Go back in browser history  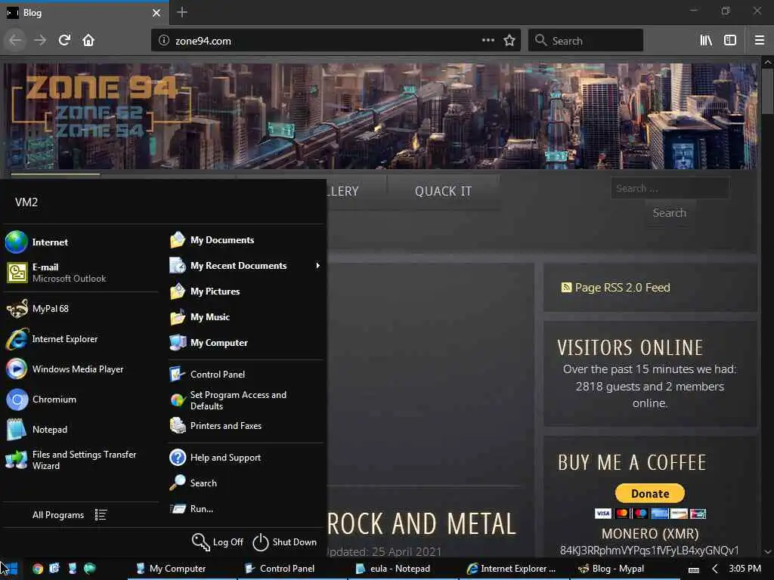pyautogui.click(x=15, y=41)
